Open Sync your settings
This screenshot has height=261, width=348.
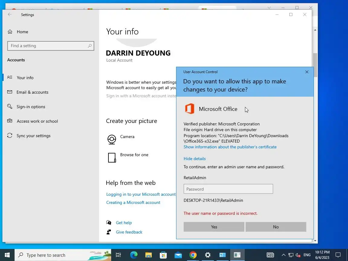click(29, 136)
